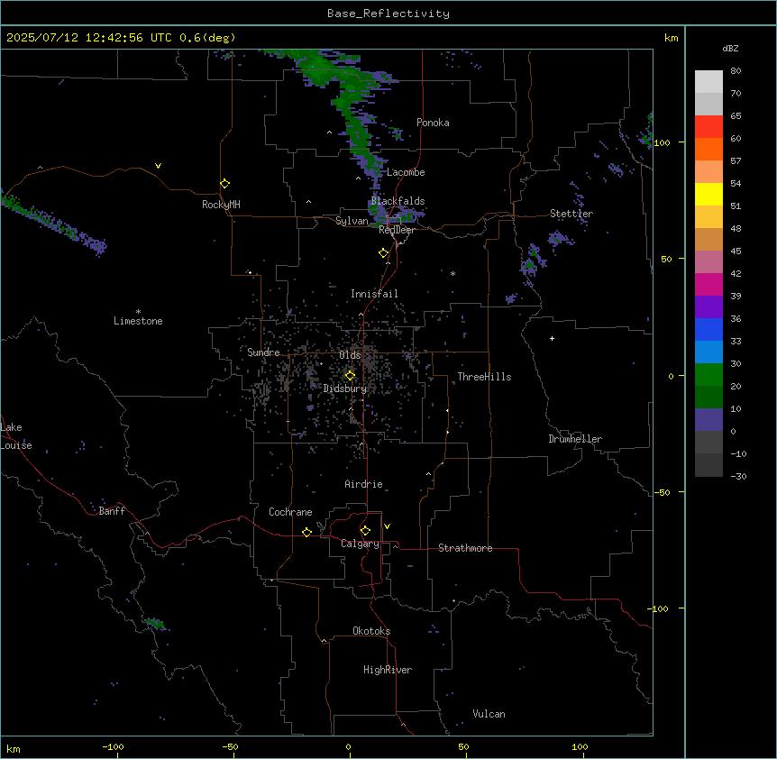The image size is (777, 759).
Task: Select the yellow diamond radar site marker near Olds
Action: (x=351, y=376)
